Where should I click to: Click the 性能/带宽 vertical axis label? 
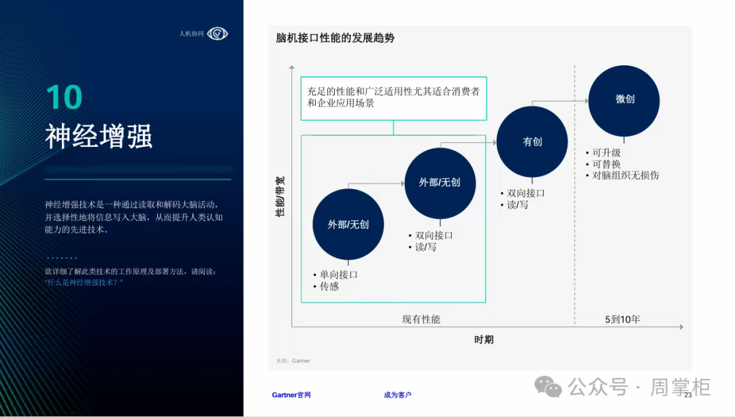(280, 197)
